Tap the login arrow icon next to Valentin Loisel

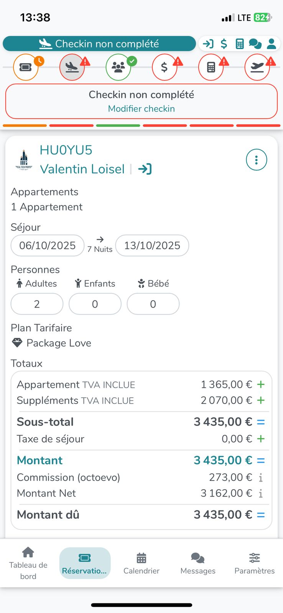pyautogui.click(x=145, y=169)
